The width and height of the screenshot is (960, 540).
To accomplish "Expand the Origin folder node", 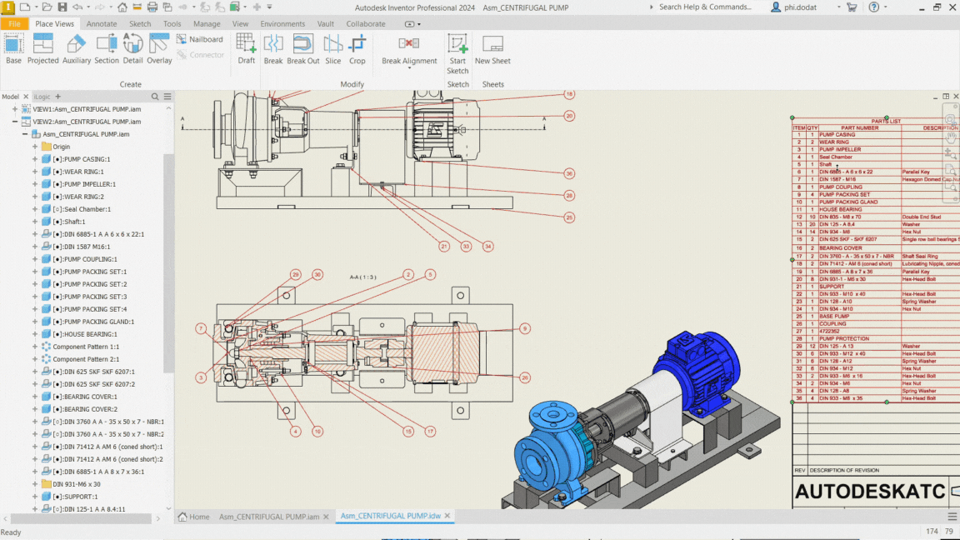I will (35, 147).
